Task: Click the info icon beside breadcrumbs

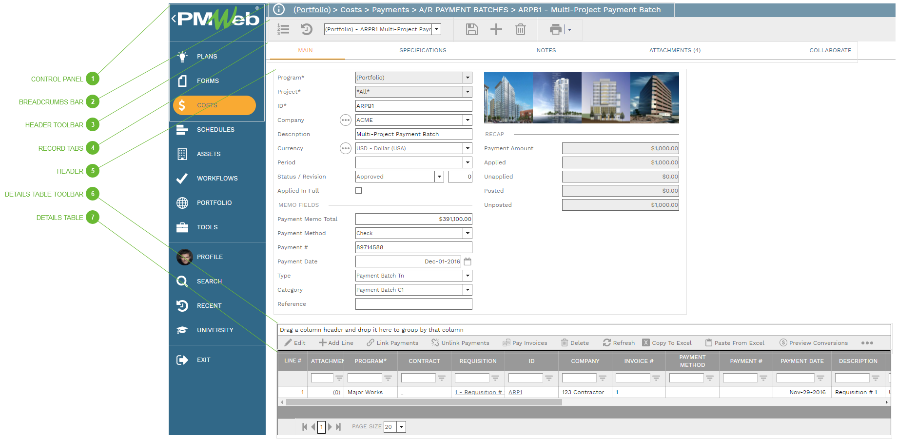Action: click(279, 9)
